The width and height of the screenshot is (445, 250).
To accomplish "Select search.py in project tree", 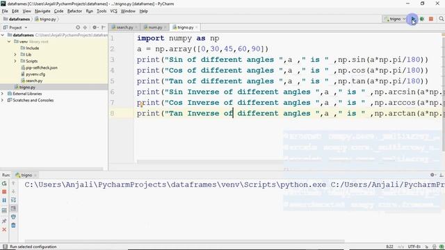I will [32, 81].
